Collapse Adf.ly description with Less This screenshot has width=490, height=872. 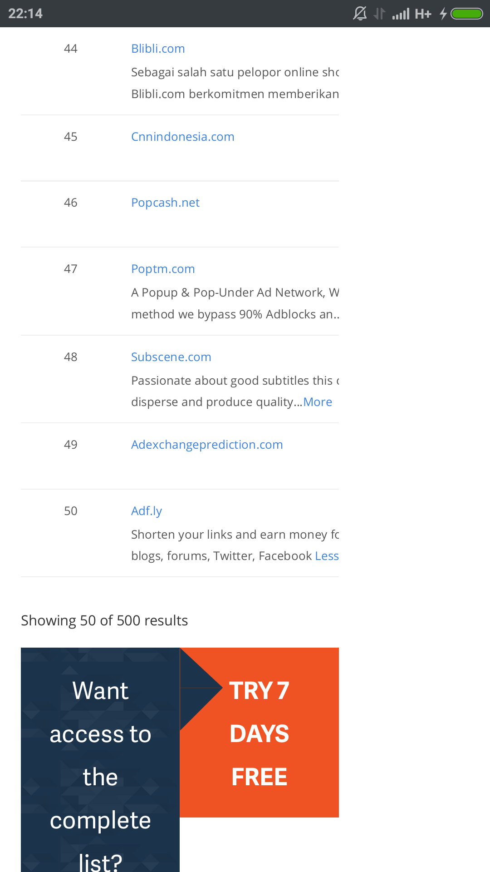point(327,556)
